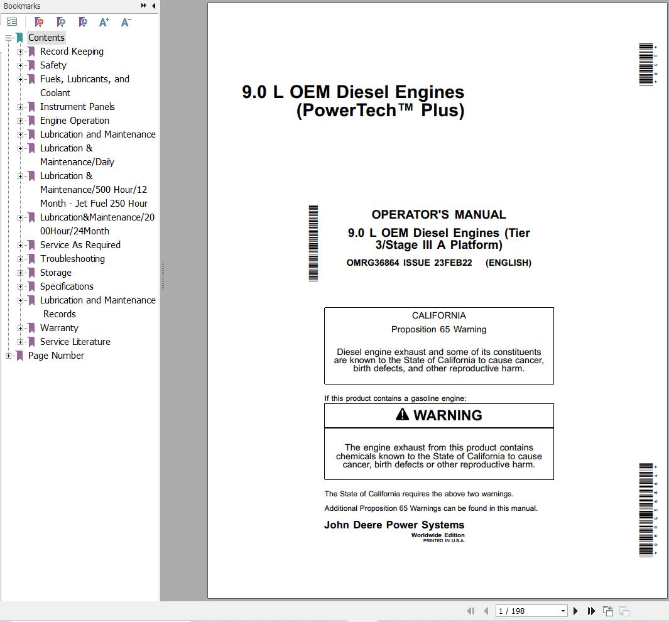Go to the first page
Screen dimensions: 669x622
pyautogui.click(x=471, y=611)
